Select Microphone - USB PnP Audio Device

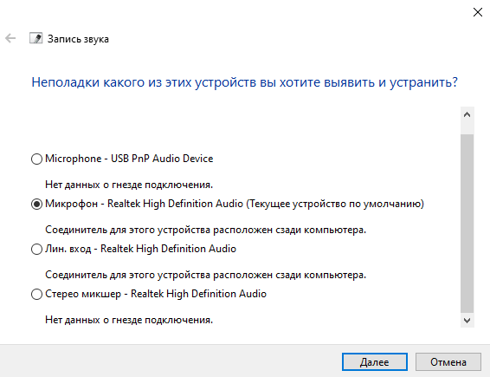[x=36, y=159]
